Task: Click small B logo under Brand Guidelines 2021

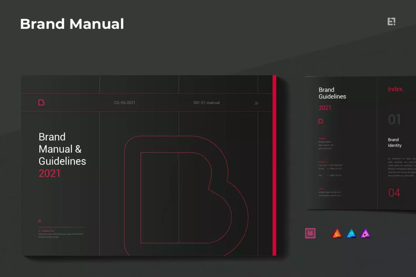Action: (x=321, y=121)
